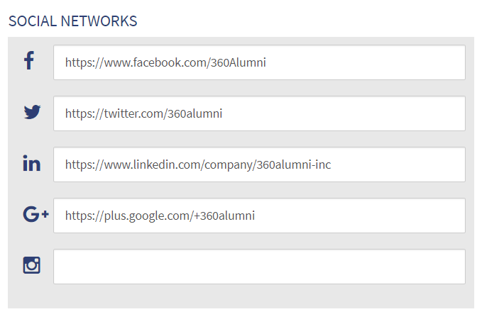Click the empty Instagram input field
Image resolution: width=487 pixels, height=324 pixels.
(259, 267)
